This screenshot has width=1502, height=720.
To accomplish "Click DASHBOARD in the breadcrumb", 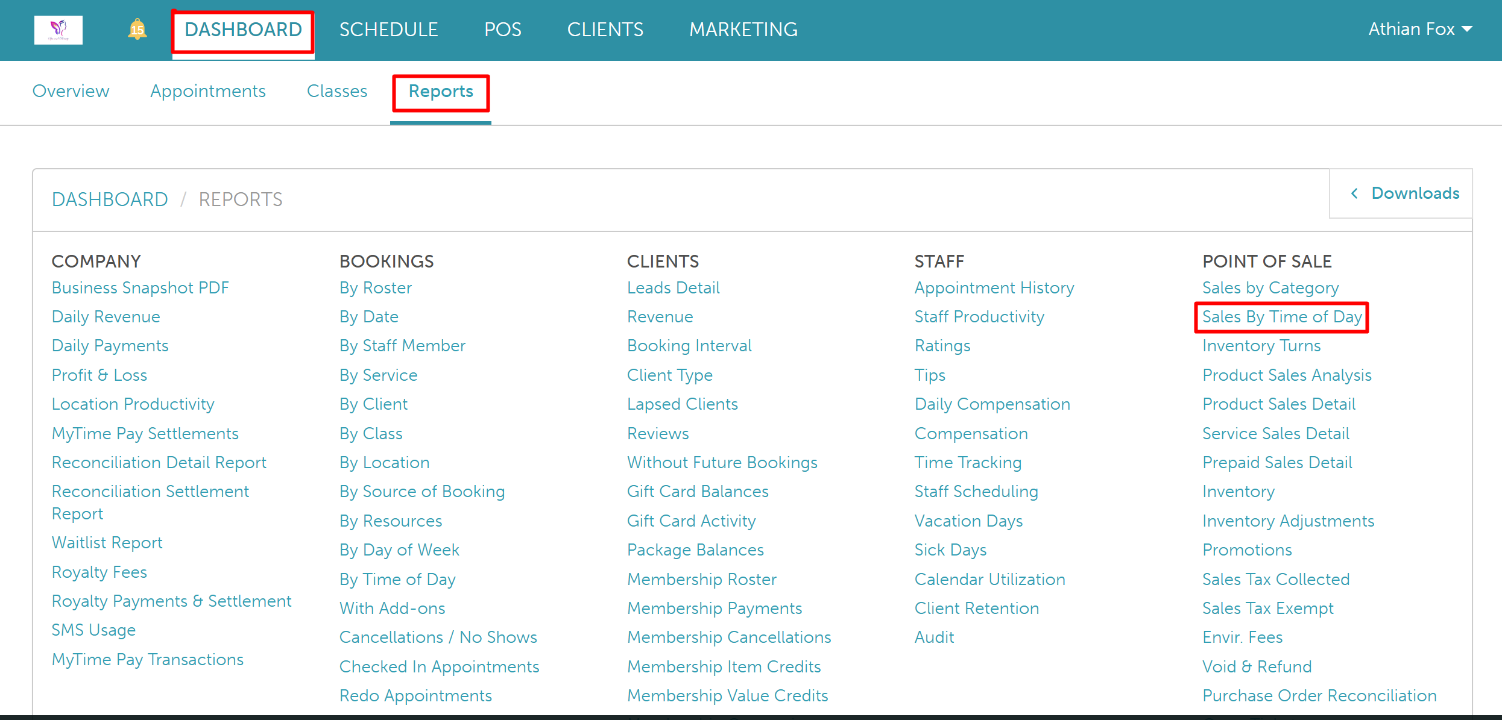I will coord(110,199).
